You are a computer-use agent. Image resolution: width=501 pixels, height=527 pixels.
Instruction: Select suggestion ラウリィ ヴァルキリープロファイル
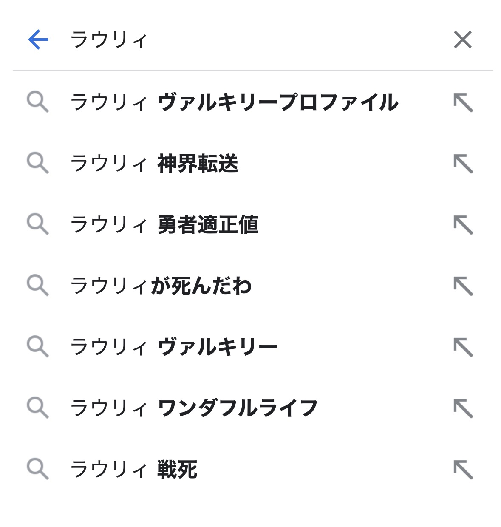[x=234, y=103]
